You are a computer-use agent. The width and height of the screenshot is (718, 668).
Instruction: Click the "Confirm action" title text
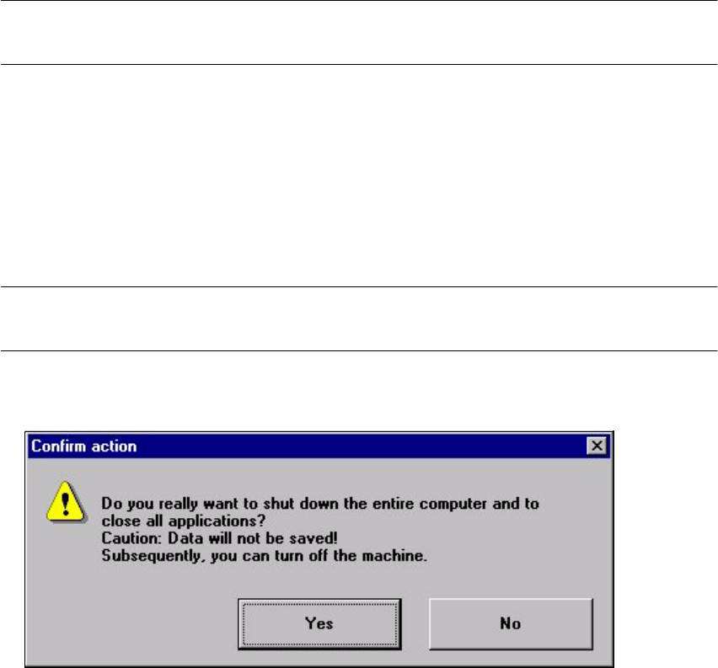[x=83, y=446]
